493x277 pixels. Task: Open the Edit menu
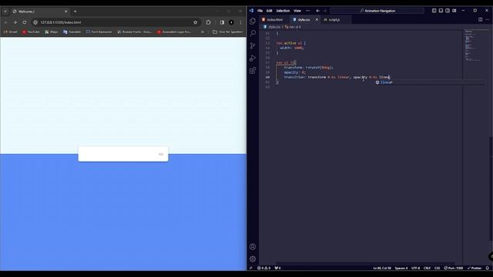(269, 11)
